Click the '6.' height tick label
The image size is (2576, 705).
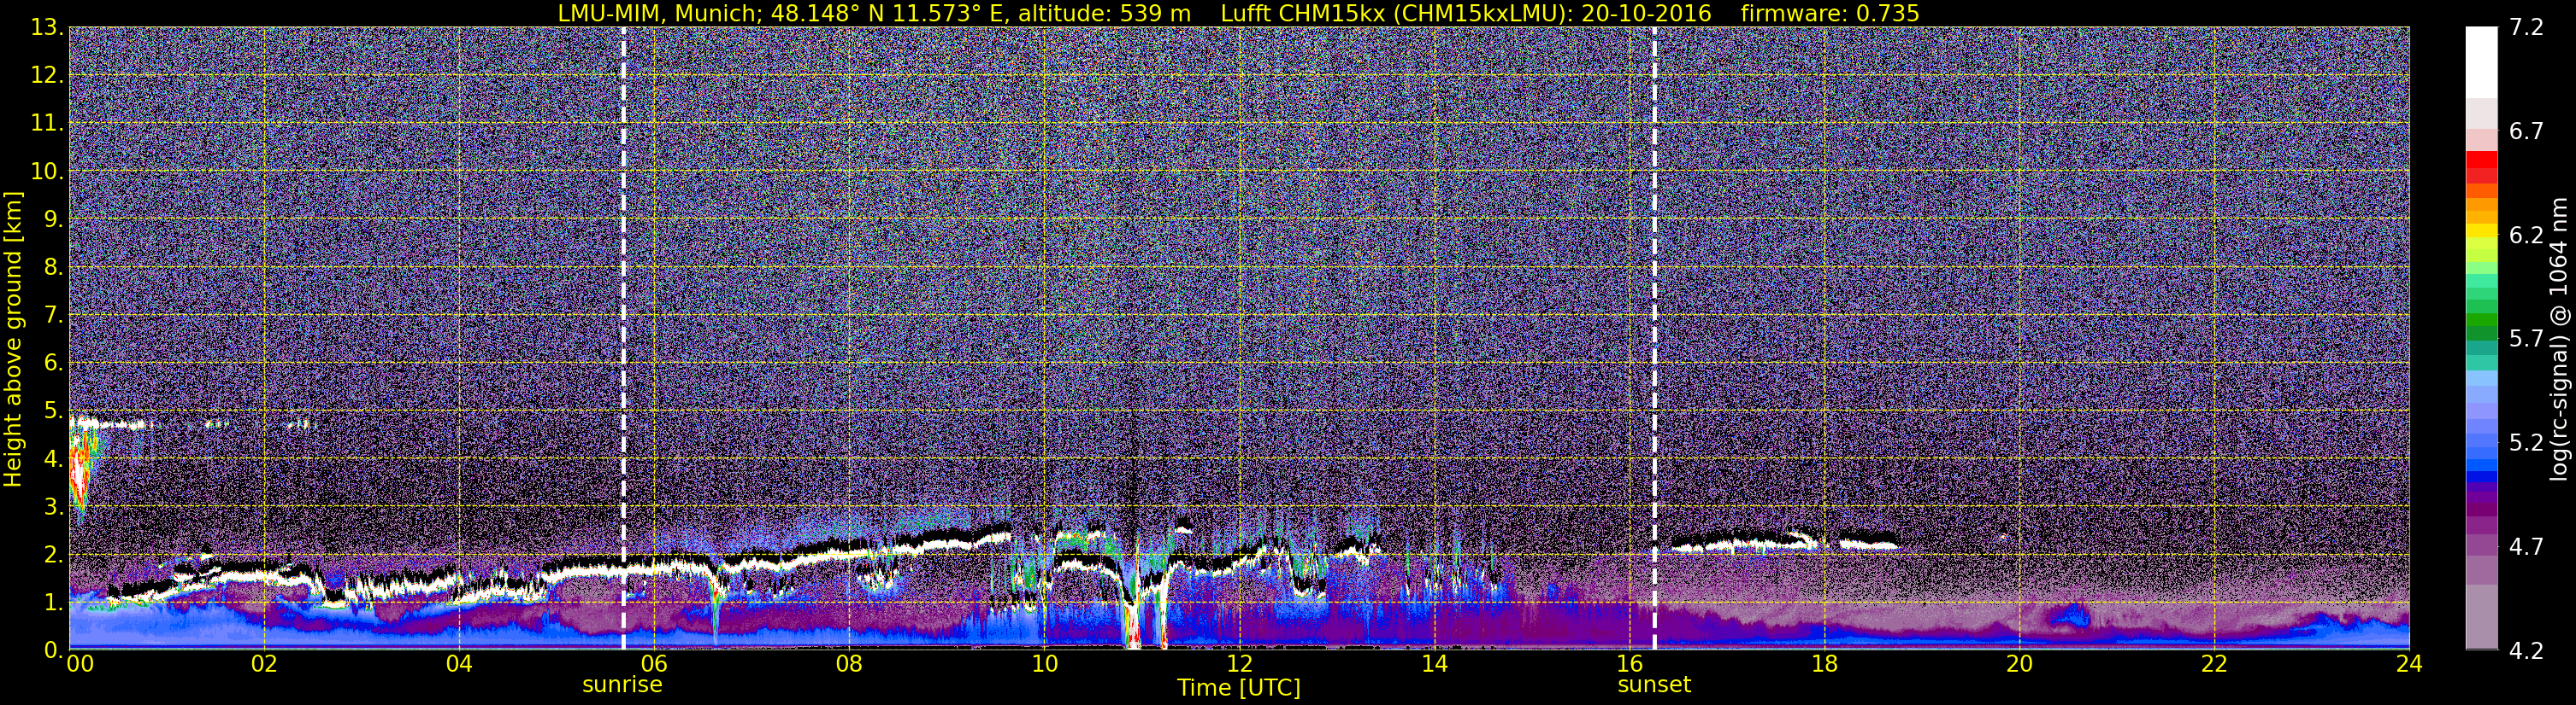53,364
